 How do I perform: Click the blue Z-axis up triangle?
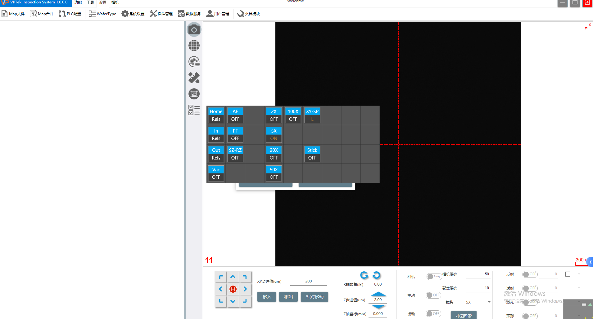tap(378, 294)
